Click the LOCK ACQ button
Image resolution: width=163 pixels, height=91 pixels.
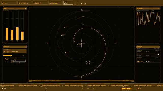click(18, 61)
